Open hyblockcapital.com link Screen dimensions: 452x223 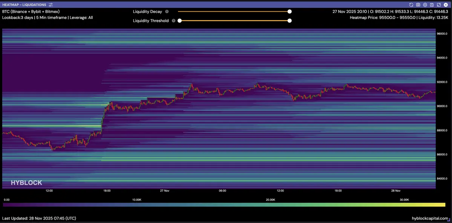coord(430,218)
